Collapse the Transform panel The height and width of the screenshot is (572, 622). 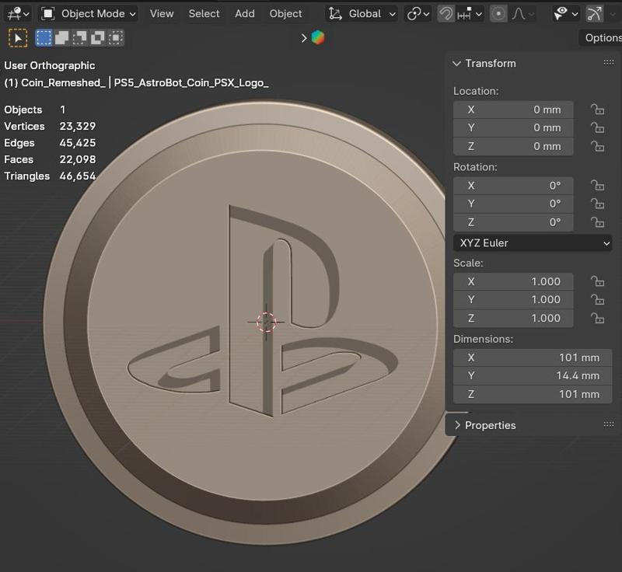[x=456, y=64]
